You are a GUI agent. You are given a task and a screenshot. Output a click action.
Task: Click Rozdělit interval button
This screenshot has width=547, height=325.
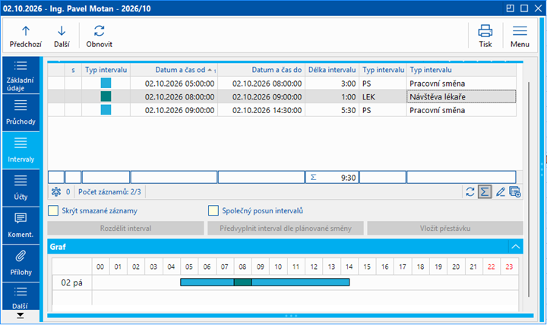(x=125, y=229)
